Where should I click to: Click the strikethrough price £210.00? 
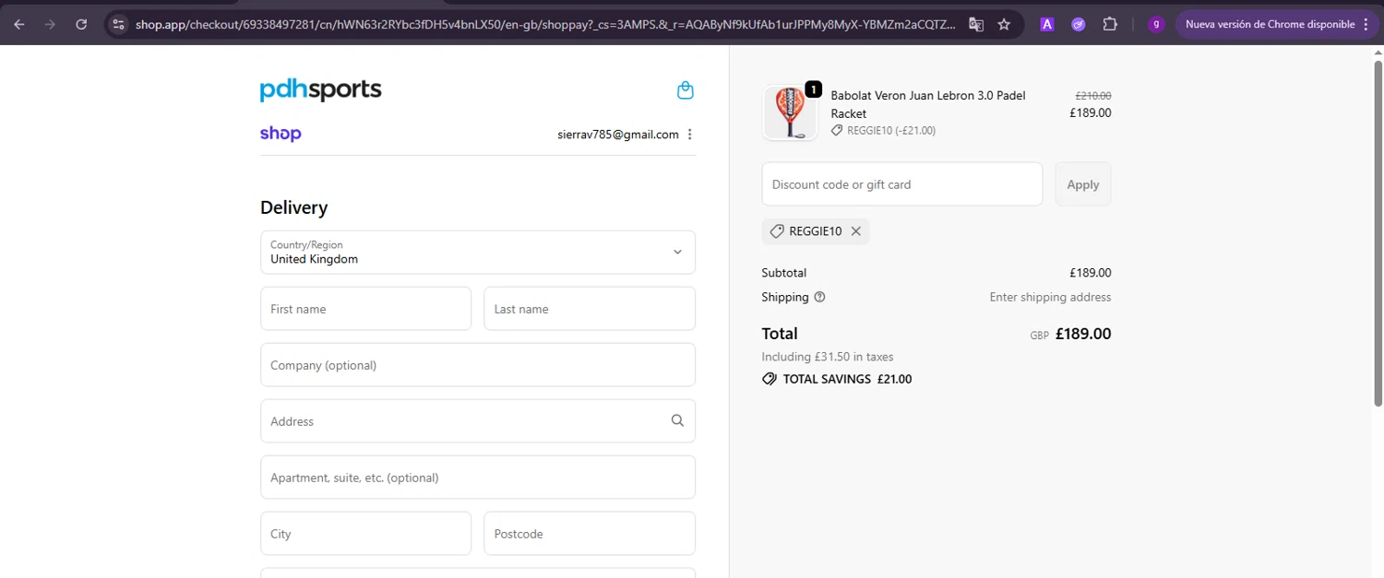pos(1093,95)
